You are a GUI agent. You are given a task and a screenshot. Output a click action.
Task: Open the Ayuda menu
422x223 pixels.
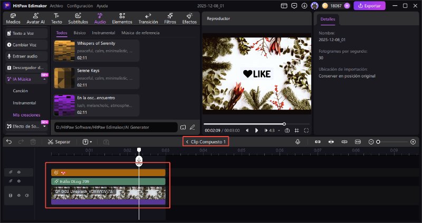click(102, 6)
